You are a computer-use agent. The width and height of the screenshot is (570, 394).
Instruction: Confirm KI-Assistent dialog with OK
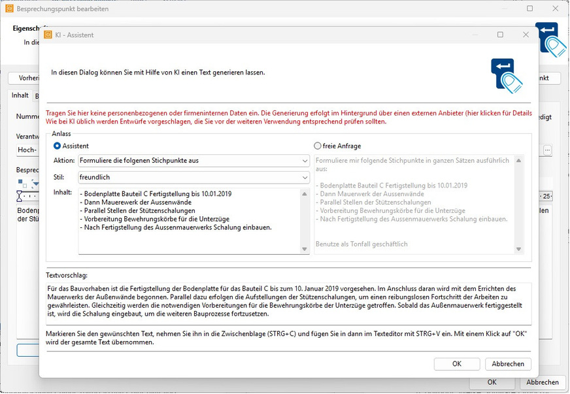[457, 364]
